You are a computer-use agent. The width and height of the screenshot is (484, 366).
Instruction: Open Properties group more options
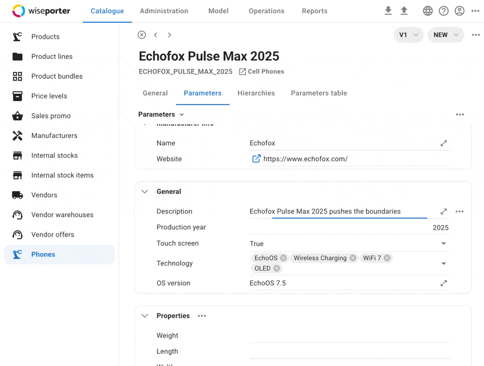tap(202, 316)
